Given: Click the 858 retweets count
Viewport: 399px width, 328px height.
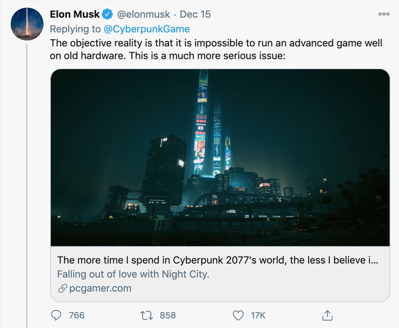Looking at the screenshot, I should pos(167,315).
